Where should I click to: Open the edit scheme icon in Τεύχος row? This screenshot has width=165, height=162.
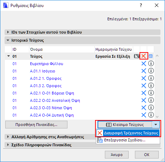151,56
